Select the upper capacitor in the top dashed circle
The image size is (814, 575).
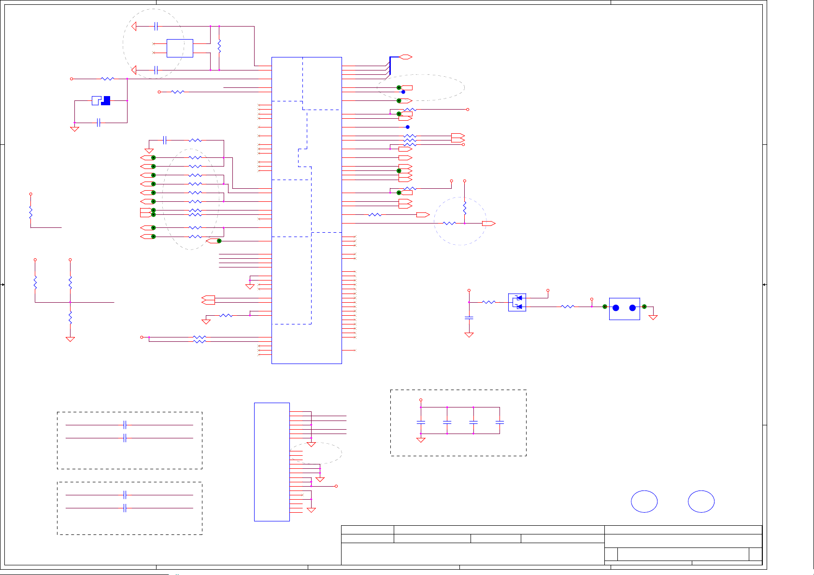pos(156,26)
